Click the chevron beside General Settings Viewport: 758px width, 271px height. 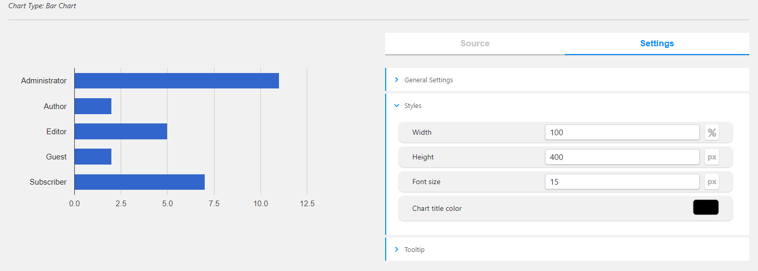(x=397, y=80)
